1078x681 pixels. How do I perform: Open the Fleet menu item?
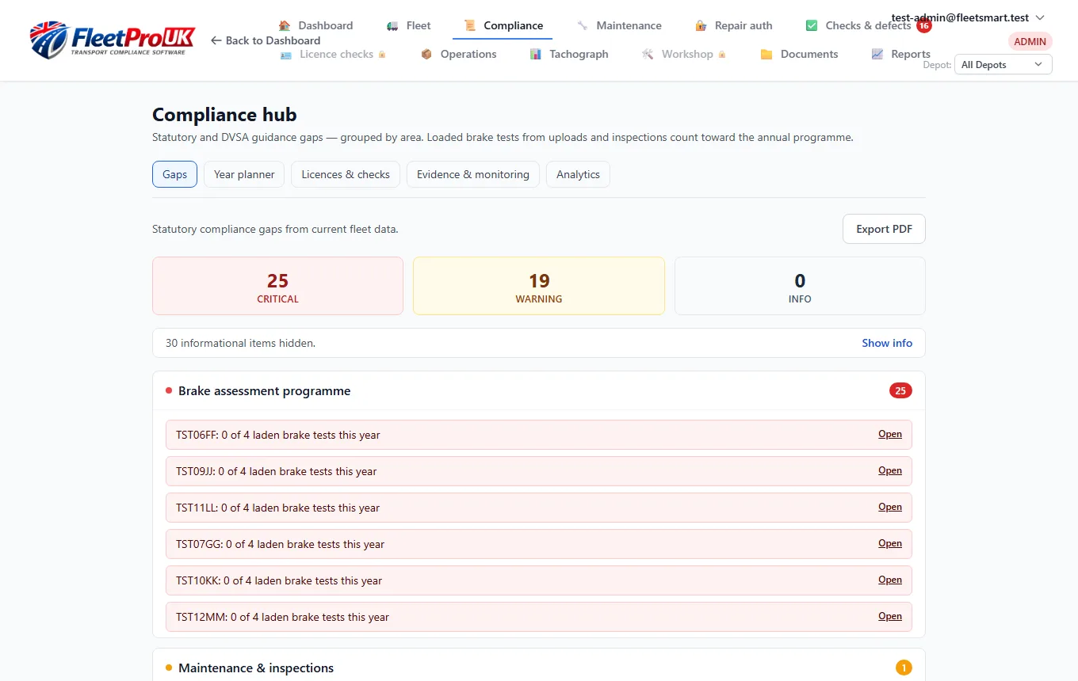pos(409,25)
